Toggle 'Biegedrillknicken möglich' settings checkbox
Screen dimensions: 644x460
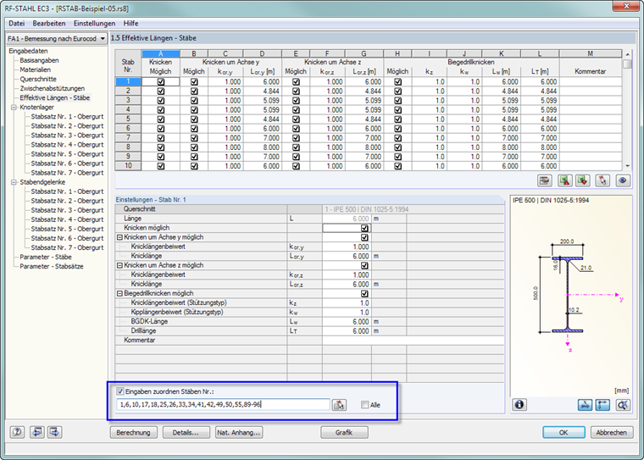(364, 294)
